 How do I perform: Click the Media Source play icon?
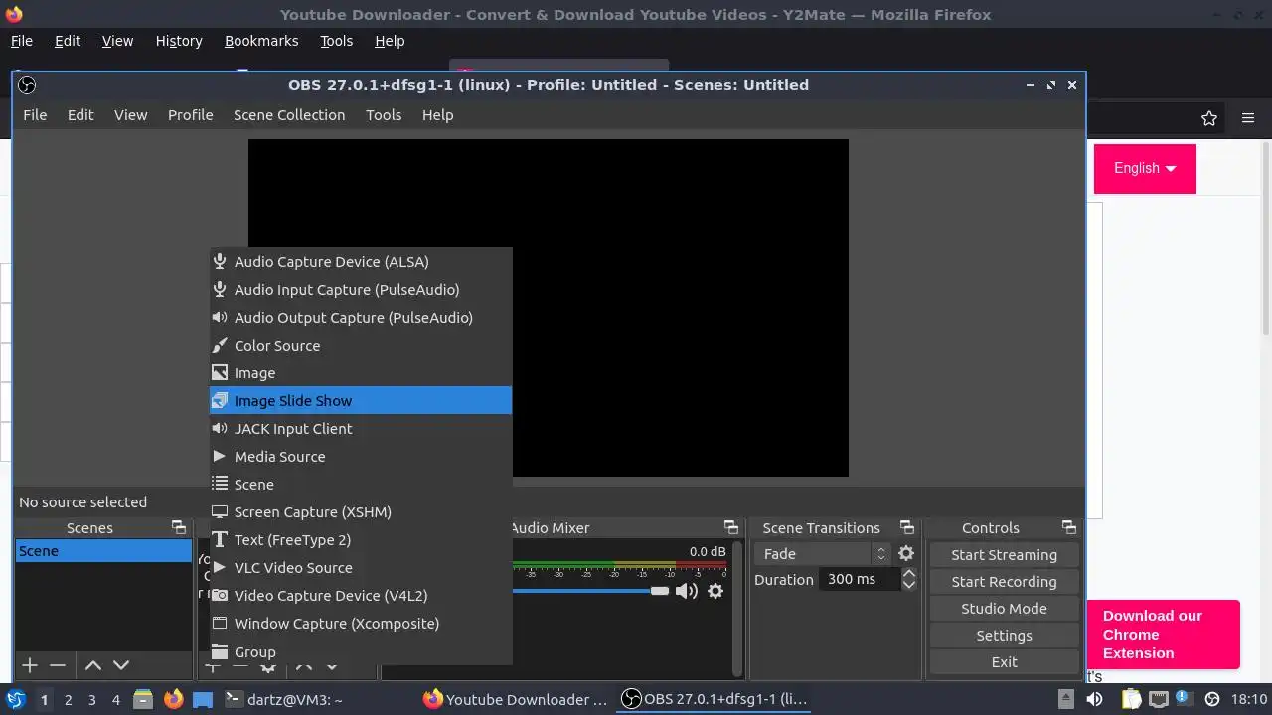[x=220, y=457]
